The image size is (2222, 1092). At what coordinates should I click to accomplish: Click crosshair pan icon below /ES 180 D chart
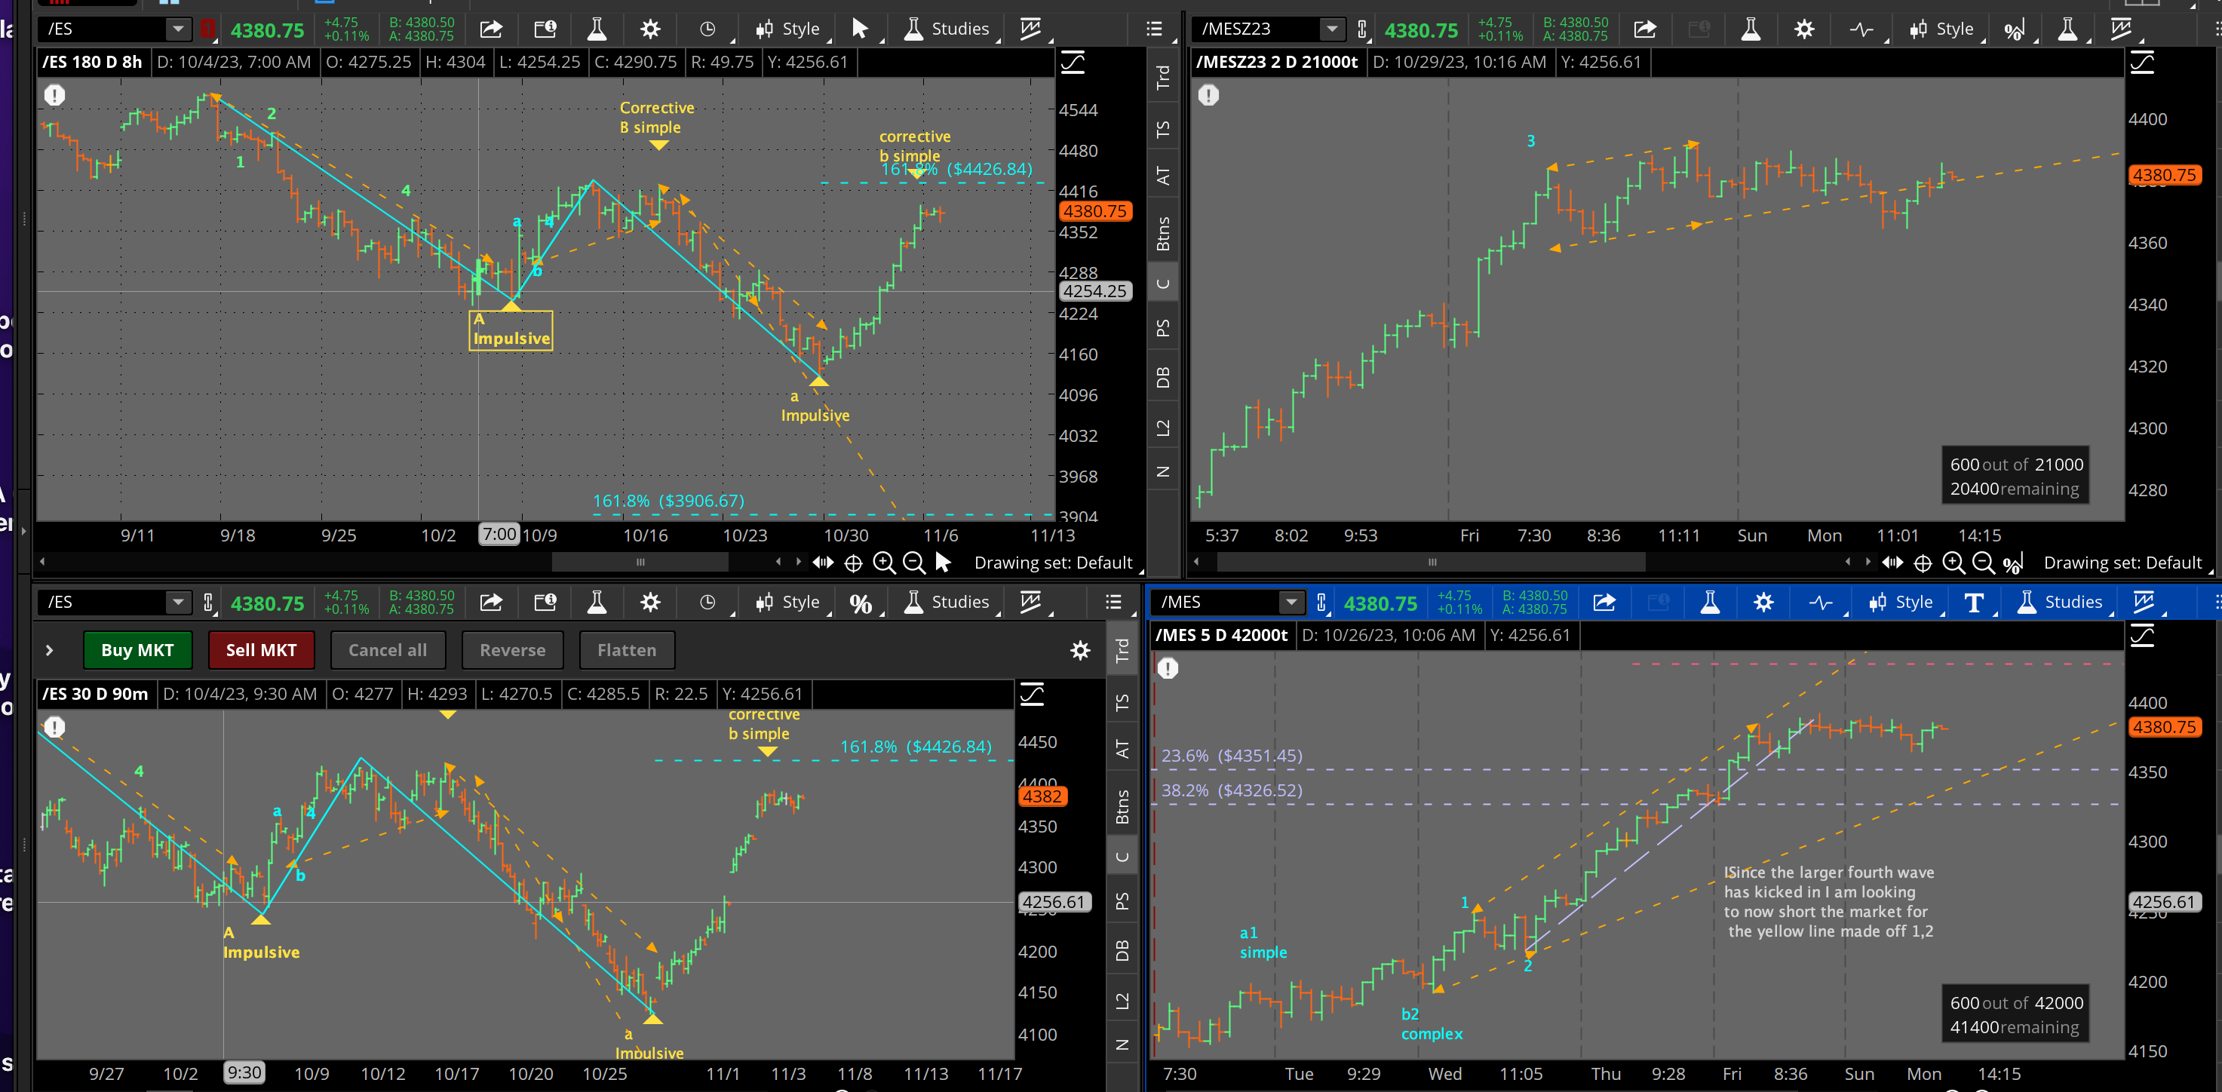click(x=853, y=563)
